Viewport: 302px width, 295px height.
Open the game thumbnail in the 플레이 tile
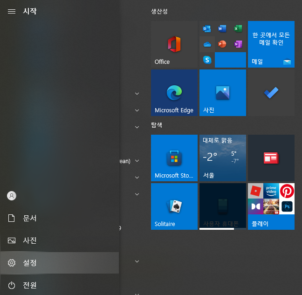point(271,206)
